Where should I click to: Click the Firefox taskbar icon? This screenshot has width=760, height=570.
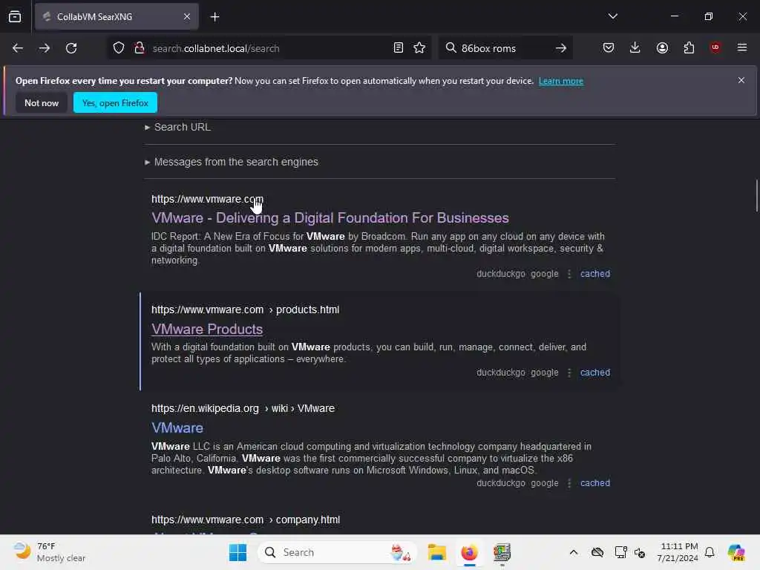(x=469, y=552)
